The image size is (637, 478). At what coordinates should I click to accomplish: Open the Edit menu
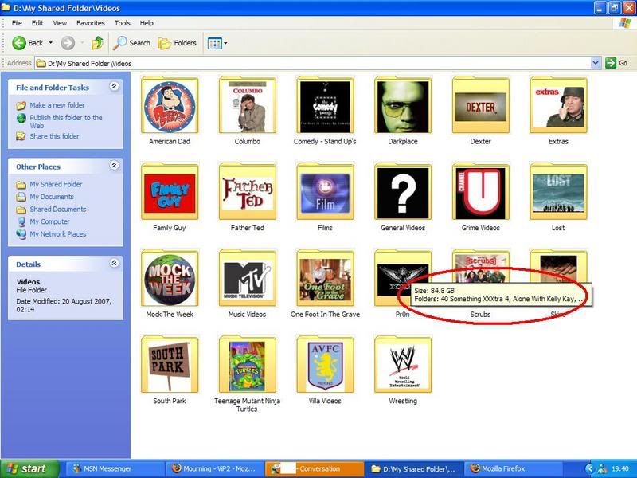coord(37,23)
